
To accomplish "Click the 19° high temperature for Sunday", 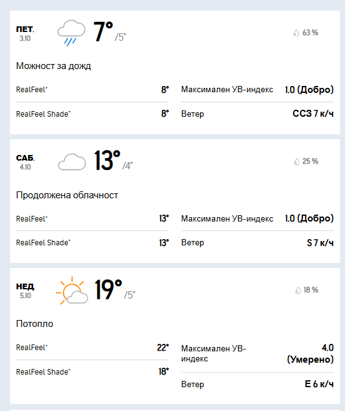I will tap(108, 289).
